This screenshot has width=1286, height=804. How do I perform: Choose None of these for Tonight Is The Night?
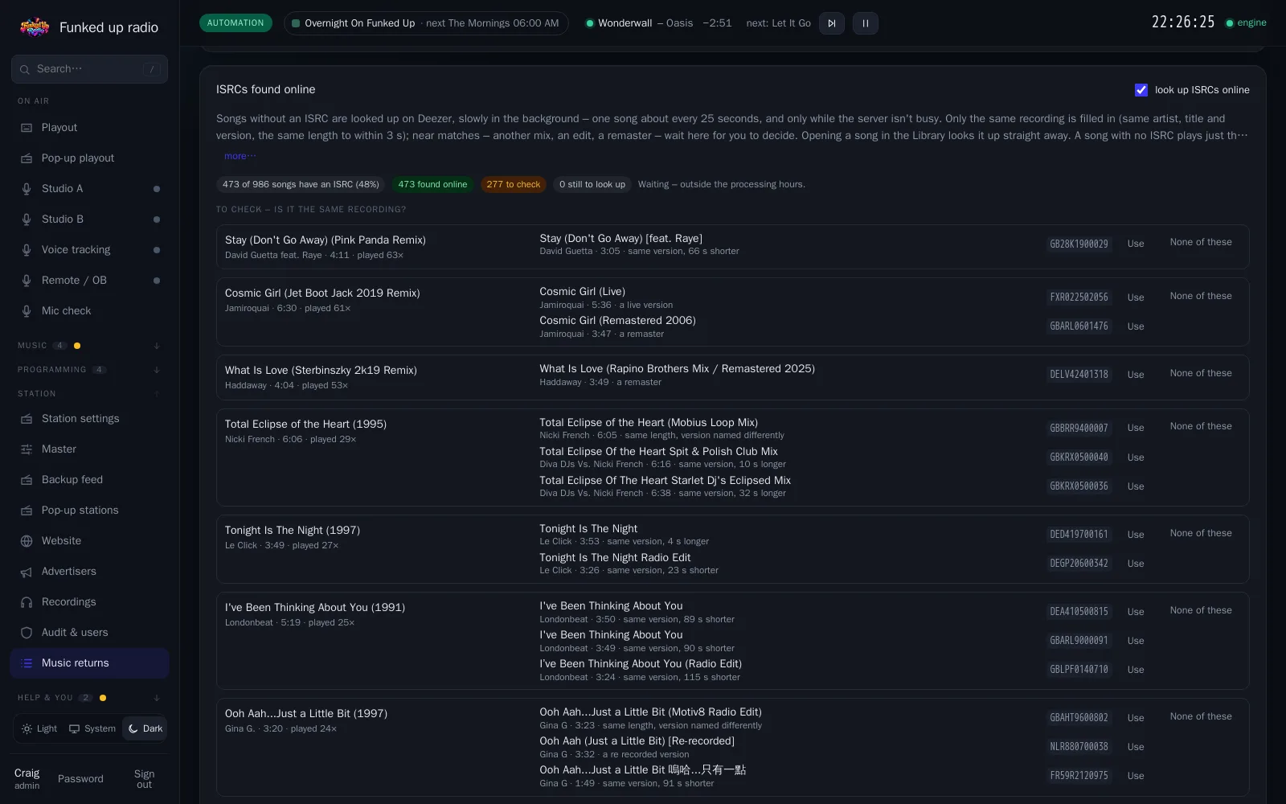pyautogui.click(x=1201, y=533)
